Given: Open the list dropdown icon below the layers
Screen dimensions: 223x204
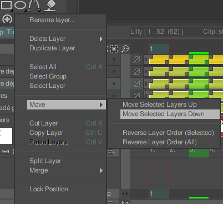Looking at the screenshot, I should click(x=112, y=153).
